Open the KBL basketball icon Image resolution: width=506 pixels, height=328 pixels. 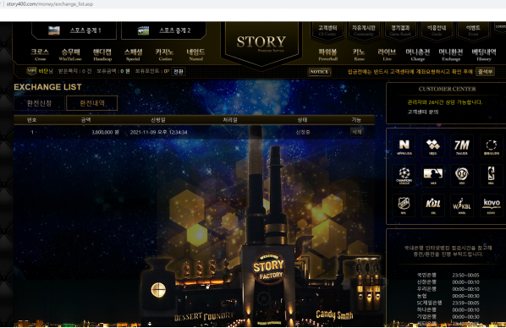(432, 205)
